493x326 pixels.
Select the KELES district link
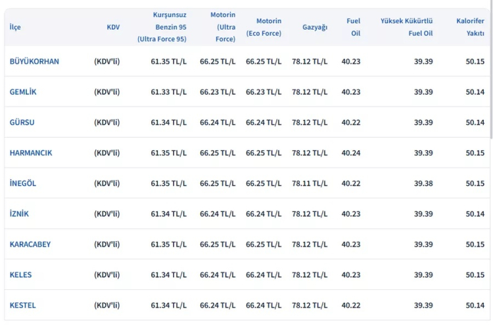tap(20, 275)
